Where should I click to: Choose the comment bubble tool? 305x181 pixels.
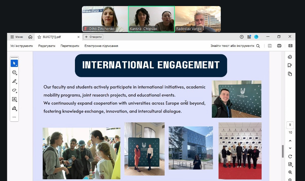pos(14,72)
